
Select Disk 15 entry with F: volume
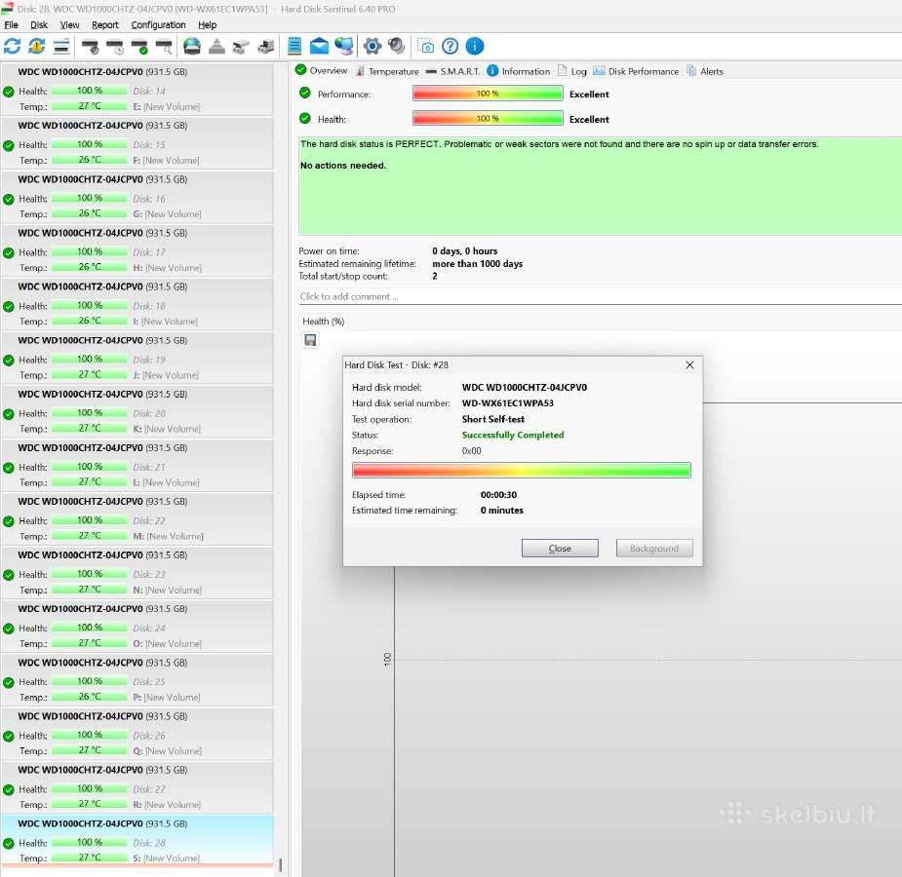[x=137, y=142]
